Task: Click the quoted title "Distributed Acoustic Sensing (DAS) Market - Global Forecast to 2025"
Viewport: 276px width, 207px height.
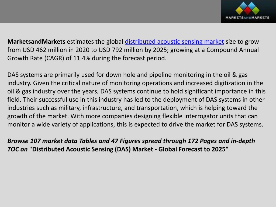Action: (129, 149)
